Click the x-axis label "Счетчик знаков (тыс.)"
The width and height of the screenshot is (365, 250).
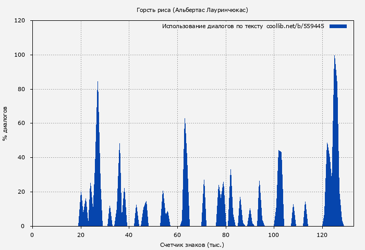[192, 244]
